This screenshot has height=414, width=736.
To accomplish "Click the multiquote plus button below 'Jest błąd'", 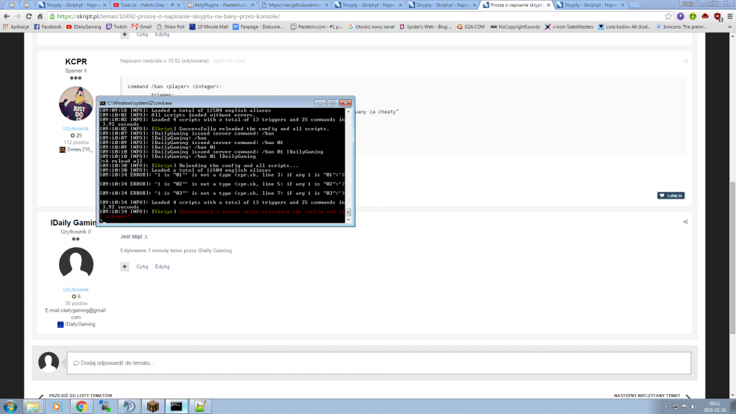I will click(124, 266).
